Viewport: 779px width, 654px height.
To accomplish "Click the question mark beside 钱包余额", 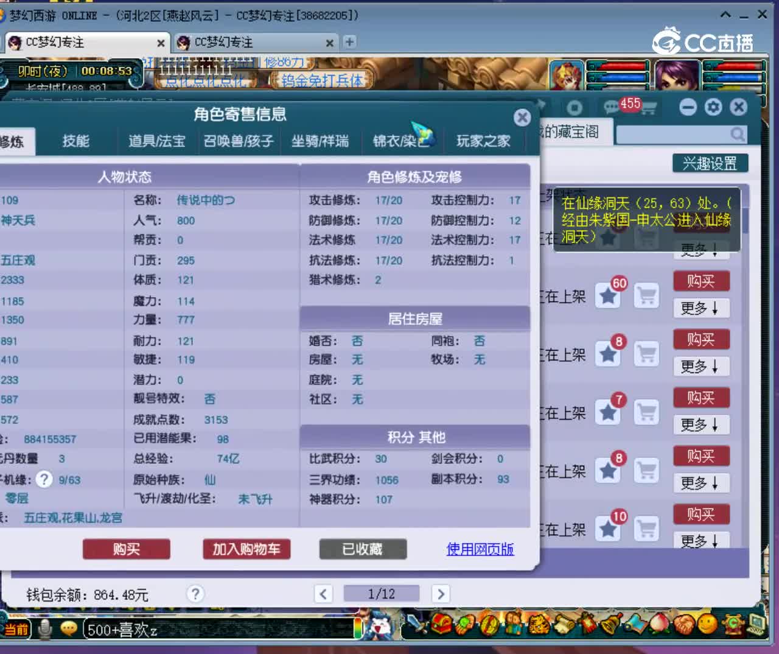I will coord(195,594).
